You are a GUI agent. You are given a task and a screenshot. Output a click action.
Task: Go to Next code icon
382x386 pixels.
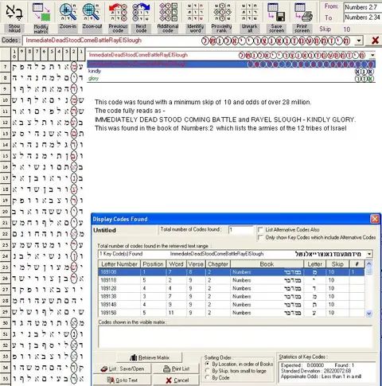pos(141,13)
